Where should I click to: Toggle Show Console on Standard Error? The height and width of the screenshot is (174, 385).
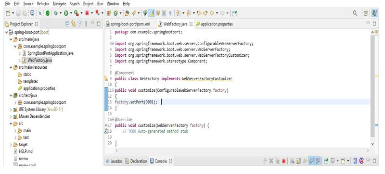[318, 161]
